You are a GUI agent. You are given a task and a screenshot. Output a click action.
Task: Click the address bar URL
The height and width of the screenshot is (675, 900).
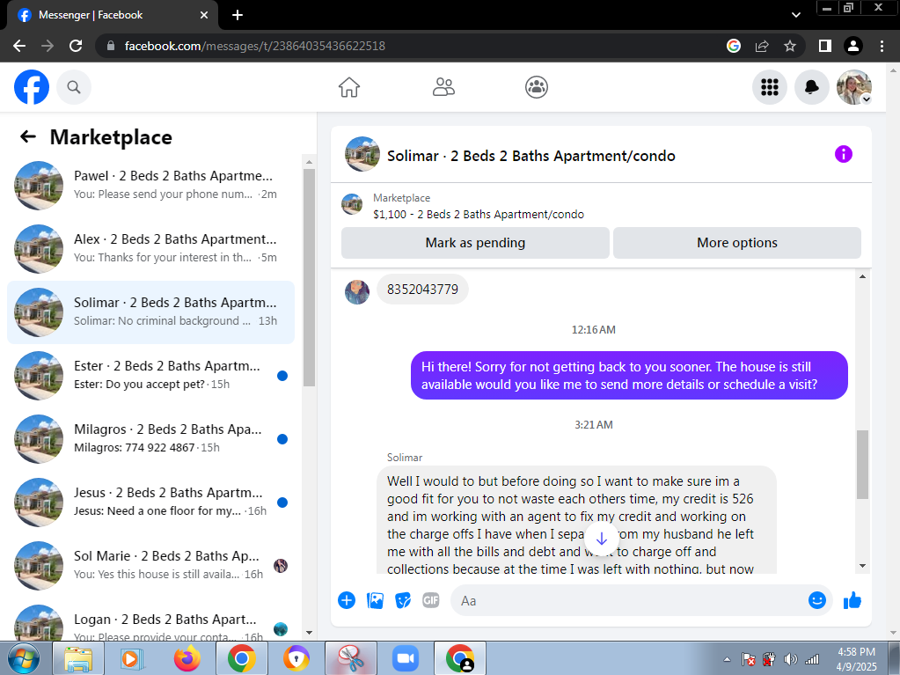255,46
